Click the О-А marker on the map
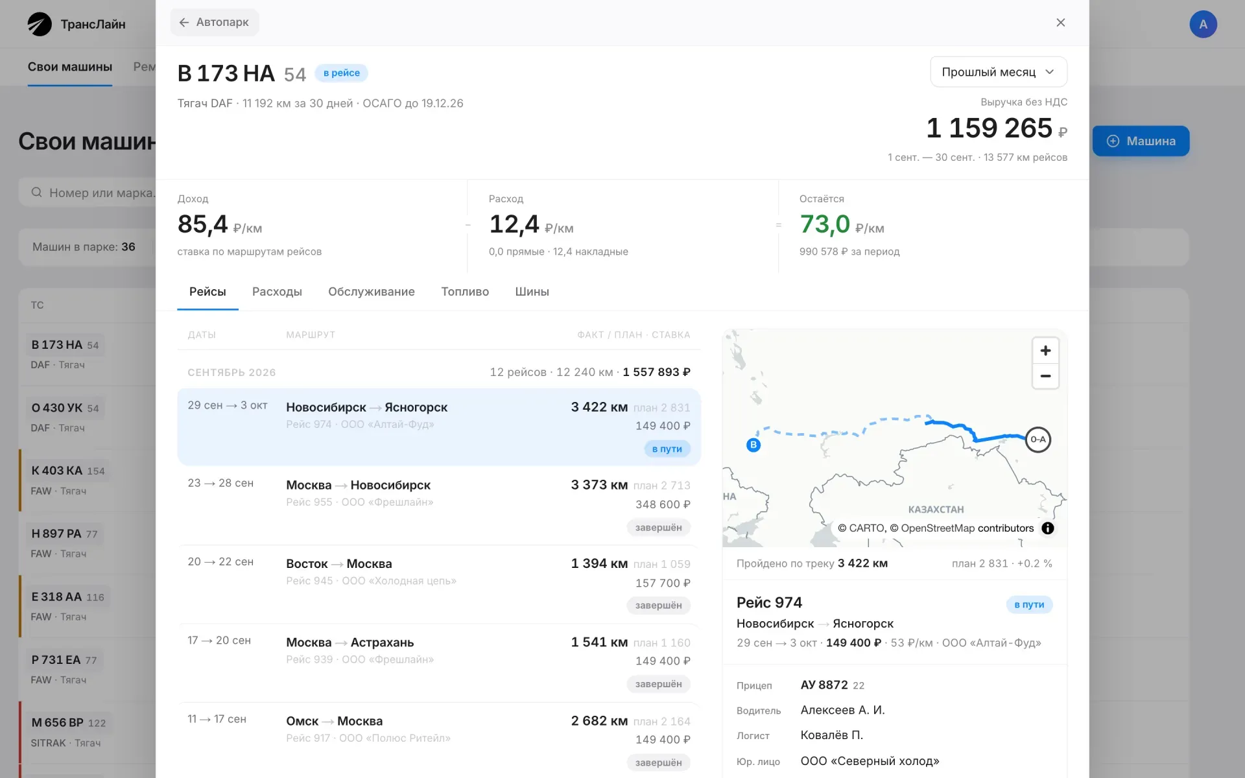The height and width of the screenshot is (778, 1245). [1038, 440]
